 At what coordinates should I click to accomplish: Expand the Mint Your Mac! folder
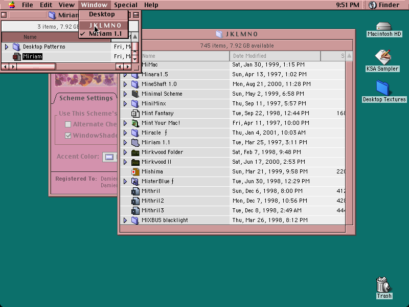(x=125, y=123)
